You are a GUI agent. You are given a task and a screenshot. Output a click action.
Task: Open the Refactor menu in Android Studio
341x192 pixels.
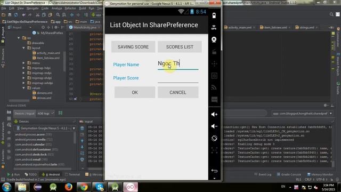(70, 9)
